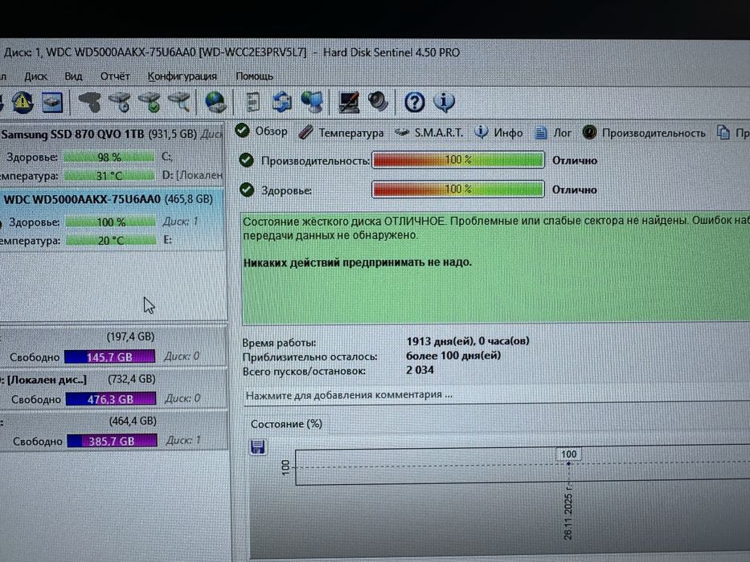This screenshot has width=750, height=562.
Task: Click the green check beside Производительность
Action: pos(246,160)
